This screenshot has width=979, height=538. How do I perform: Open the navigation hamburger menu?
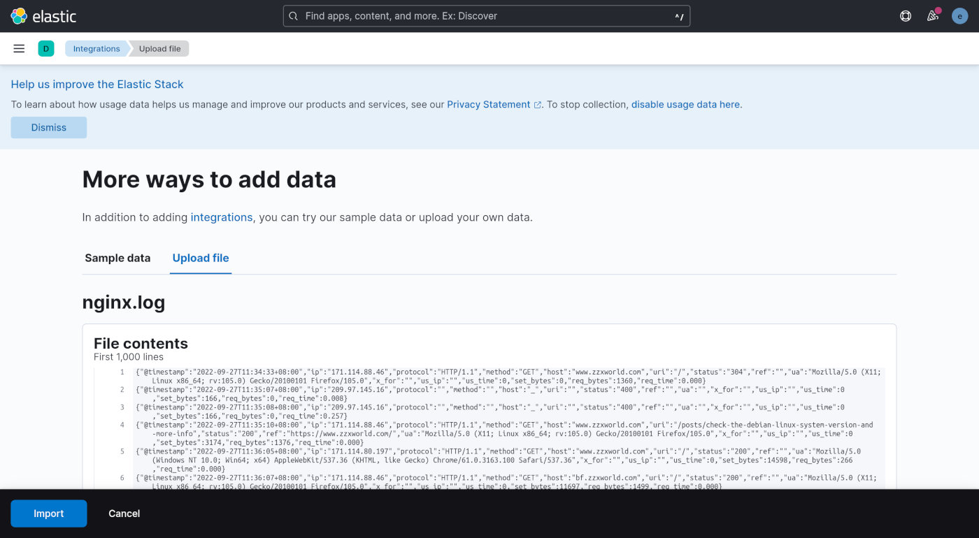pyautogui.click(x=19, y=48)
